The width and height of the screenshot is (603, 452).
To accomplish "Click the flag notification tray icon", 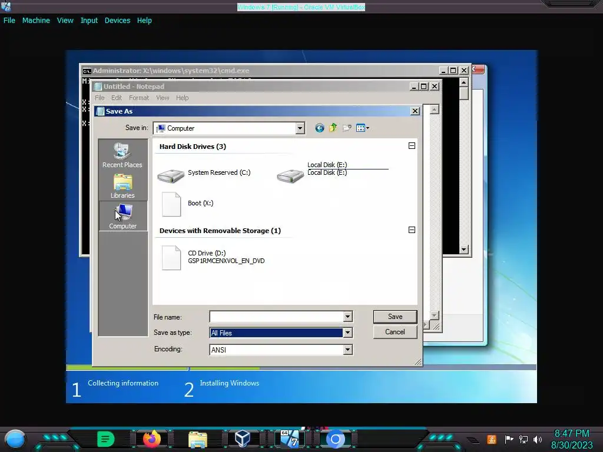I will click(509, 439).
